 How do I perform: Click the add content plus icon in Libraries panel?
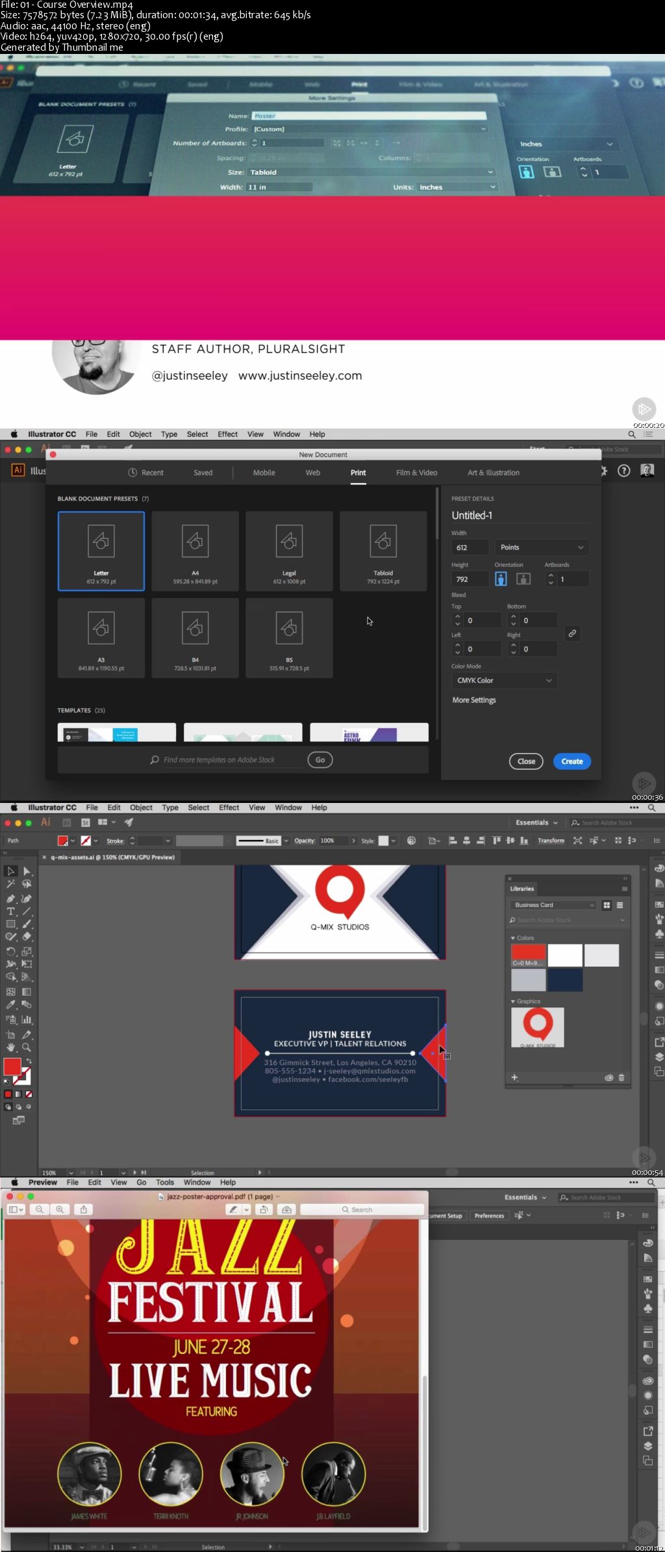click(514, 1077)
